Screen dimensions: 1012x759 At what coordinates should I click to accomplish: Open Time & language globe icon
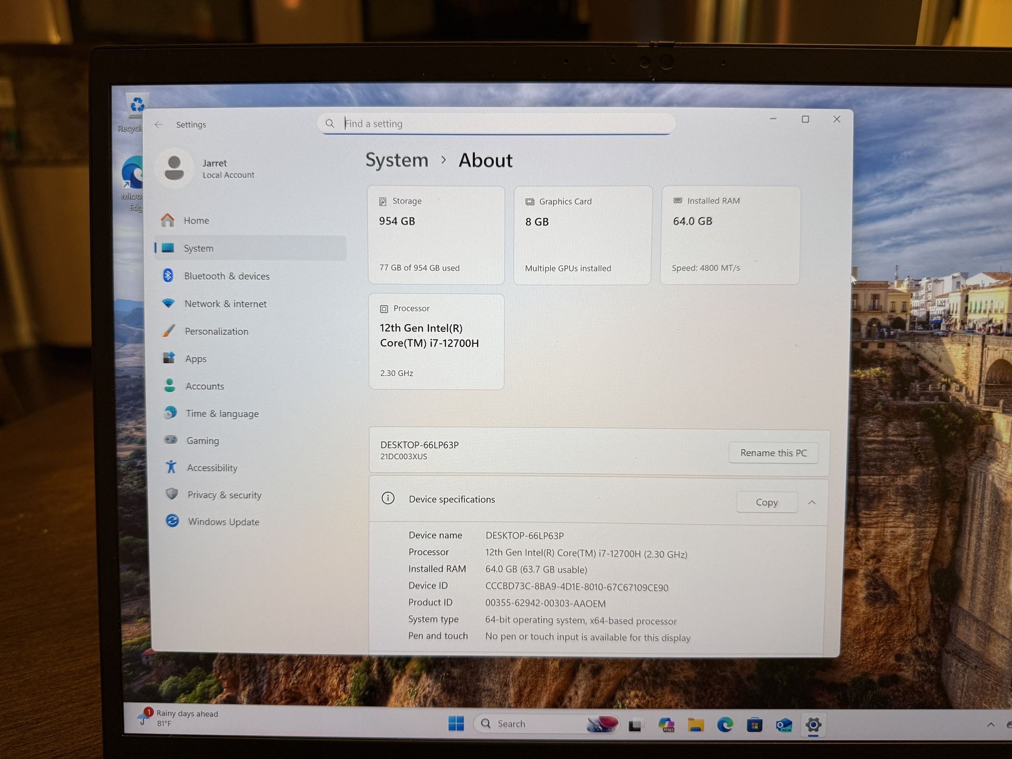coord(170,413)
